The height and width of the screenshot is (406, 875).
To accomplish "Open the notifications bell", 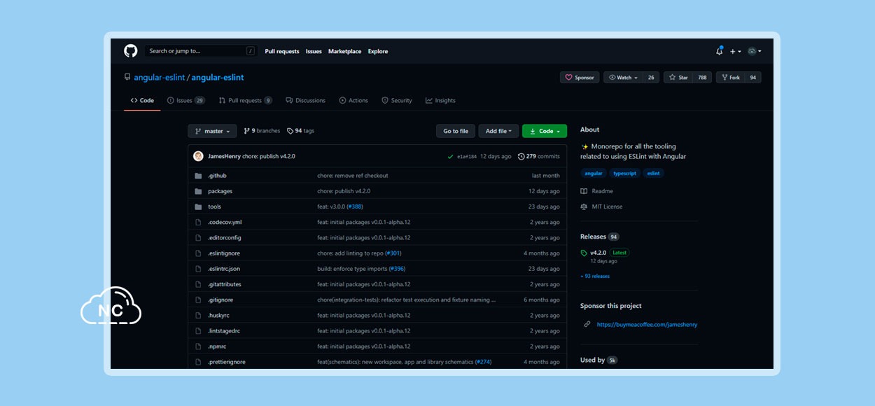I will [x=719, y=51].
